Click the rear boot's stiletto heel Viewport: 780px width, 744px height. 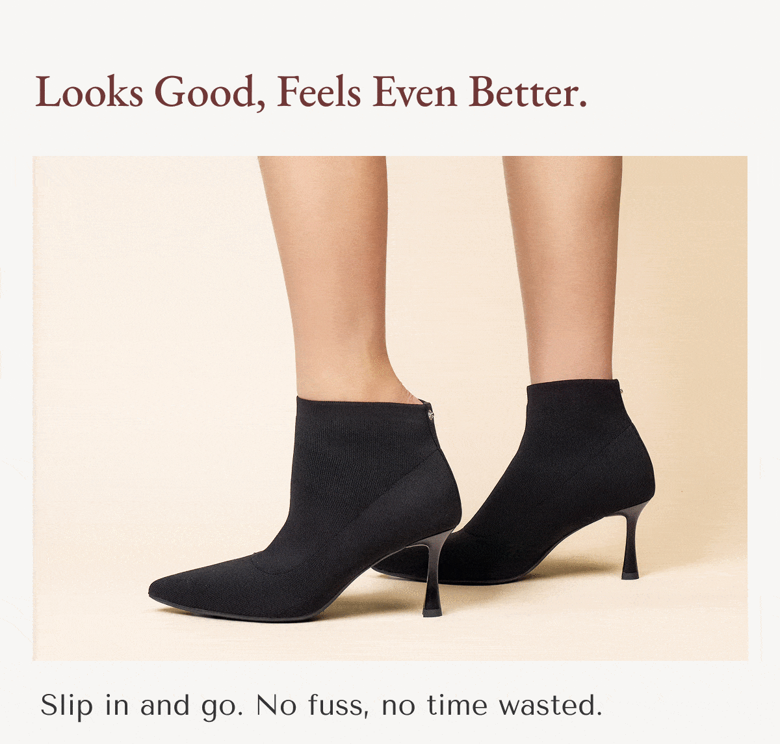629,543
